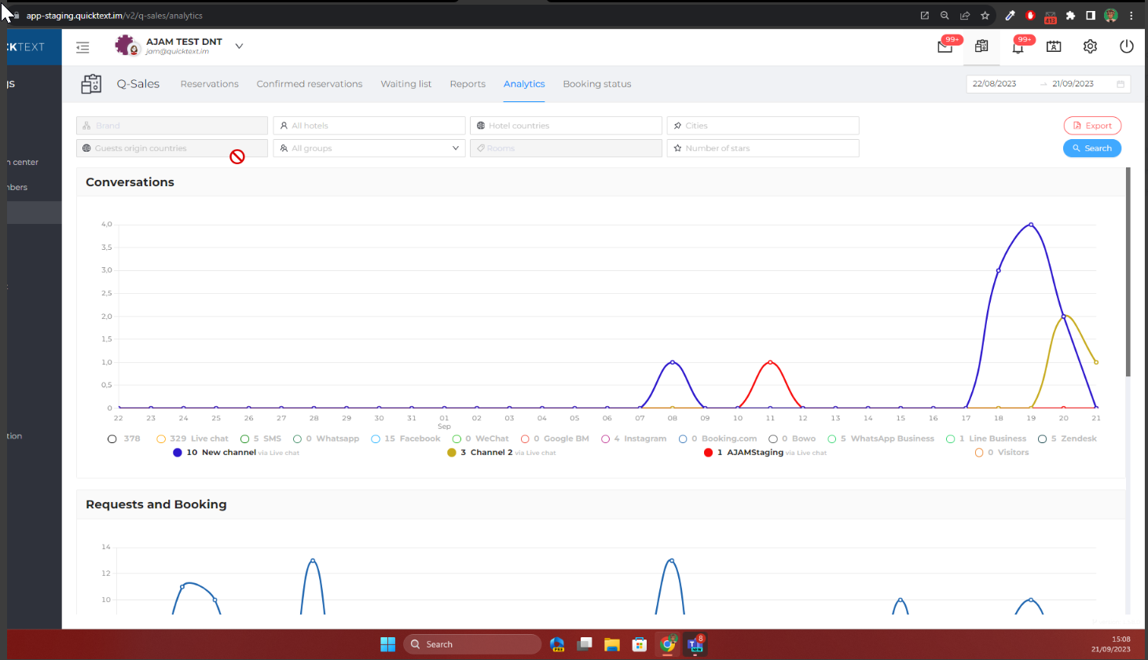Click the calendar icon in date range

1120,84
